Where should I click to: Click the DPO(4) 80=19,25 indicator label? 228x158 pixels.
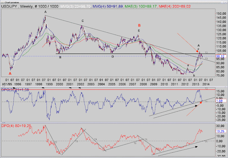[16, 126]
